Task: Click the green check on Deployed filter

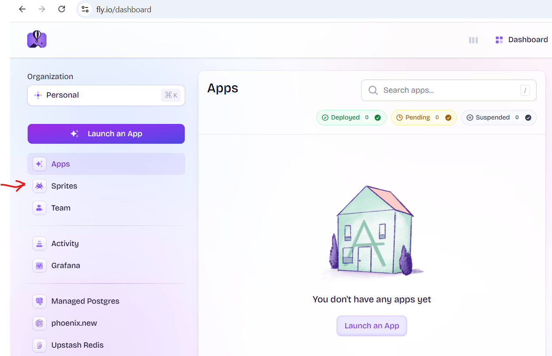Action: (378, 118)
